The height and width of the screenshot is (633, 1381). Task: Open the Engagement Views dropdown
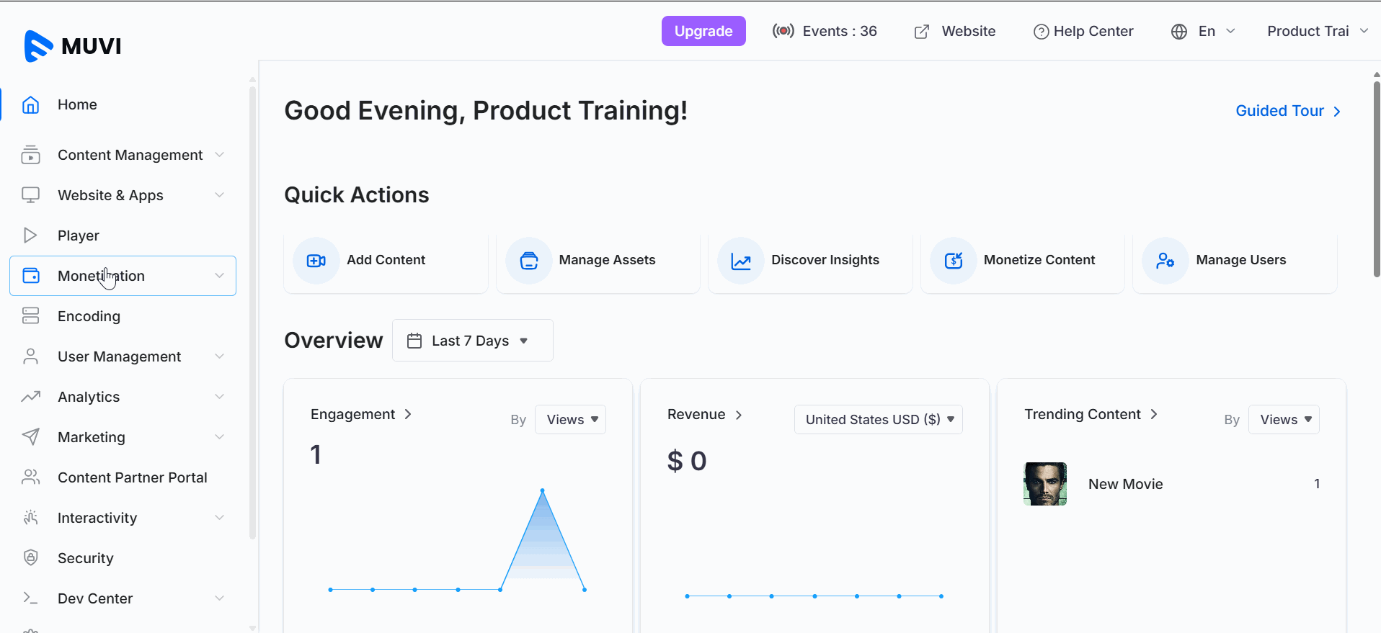coord(570,420)
